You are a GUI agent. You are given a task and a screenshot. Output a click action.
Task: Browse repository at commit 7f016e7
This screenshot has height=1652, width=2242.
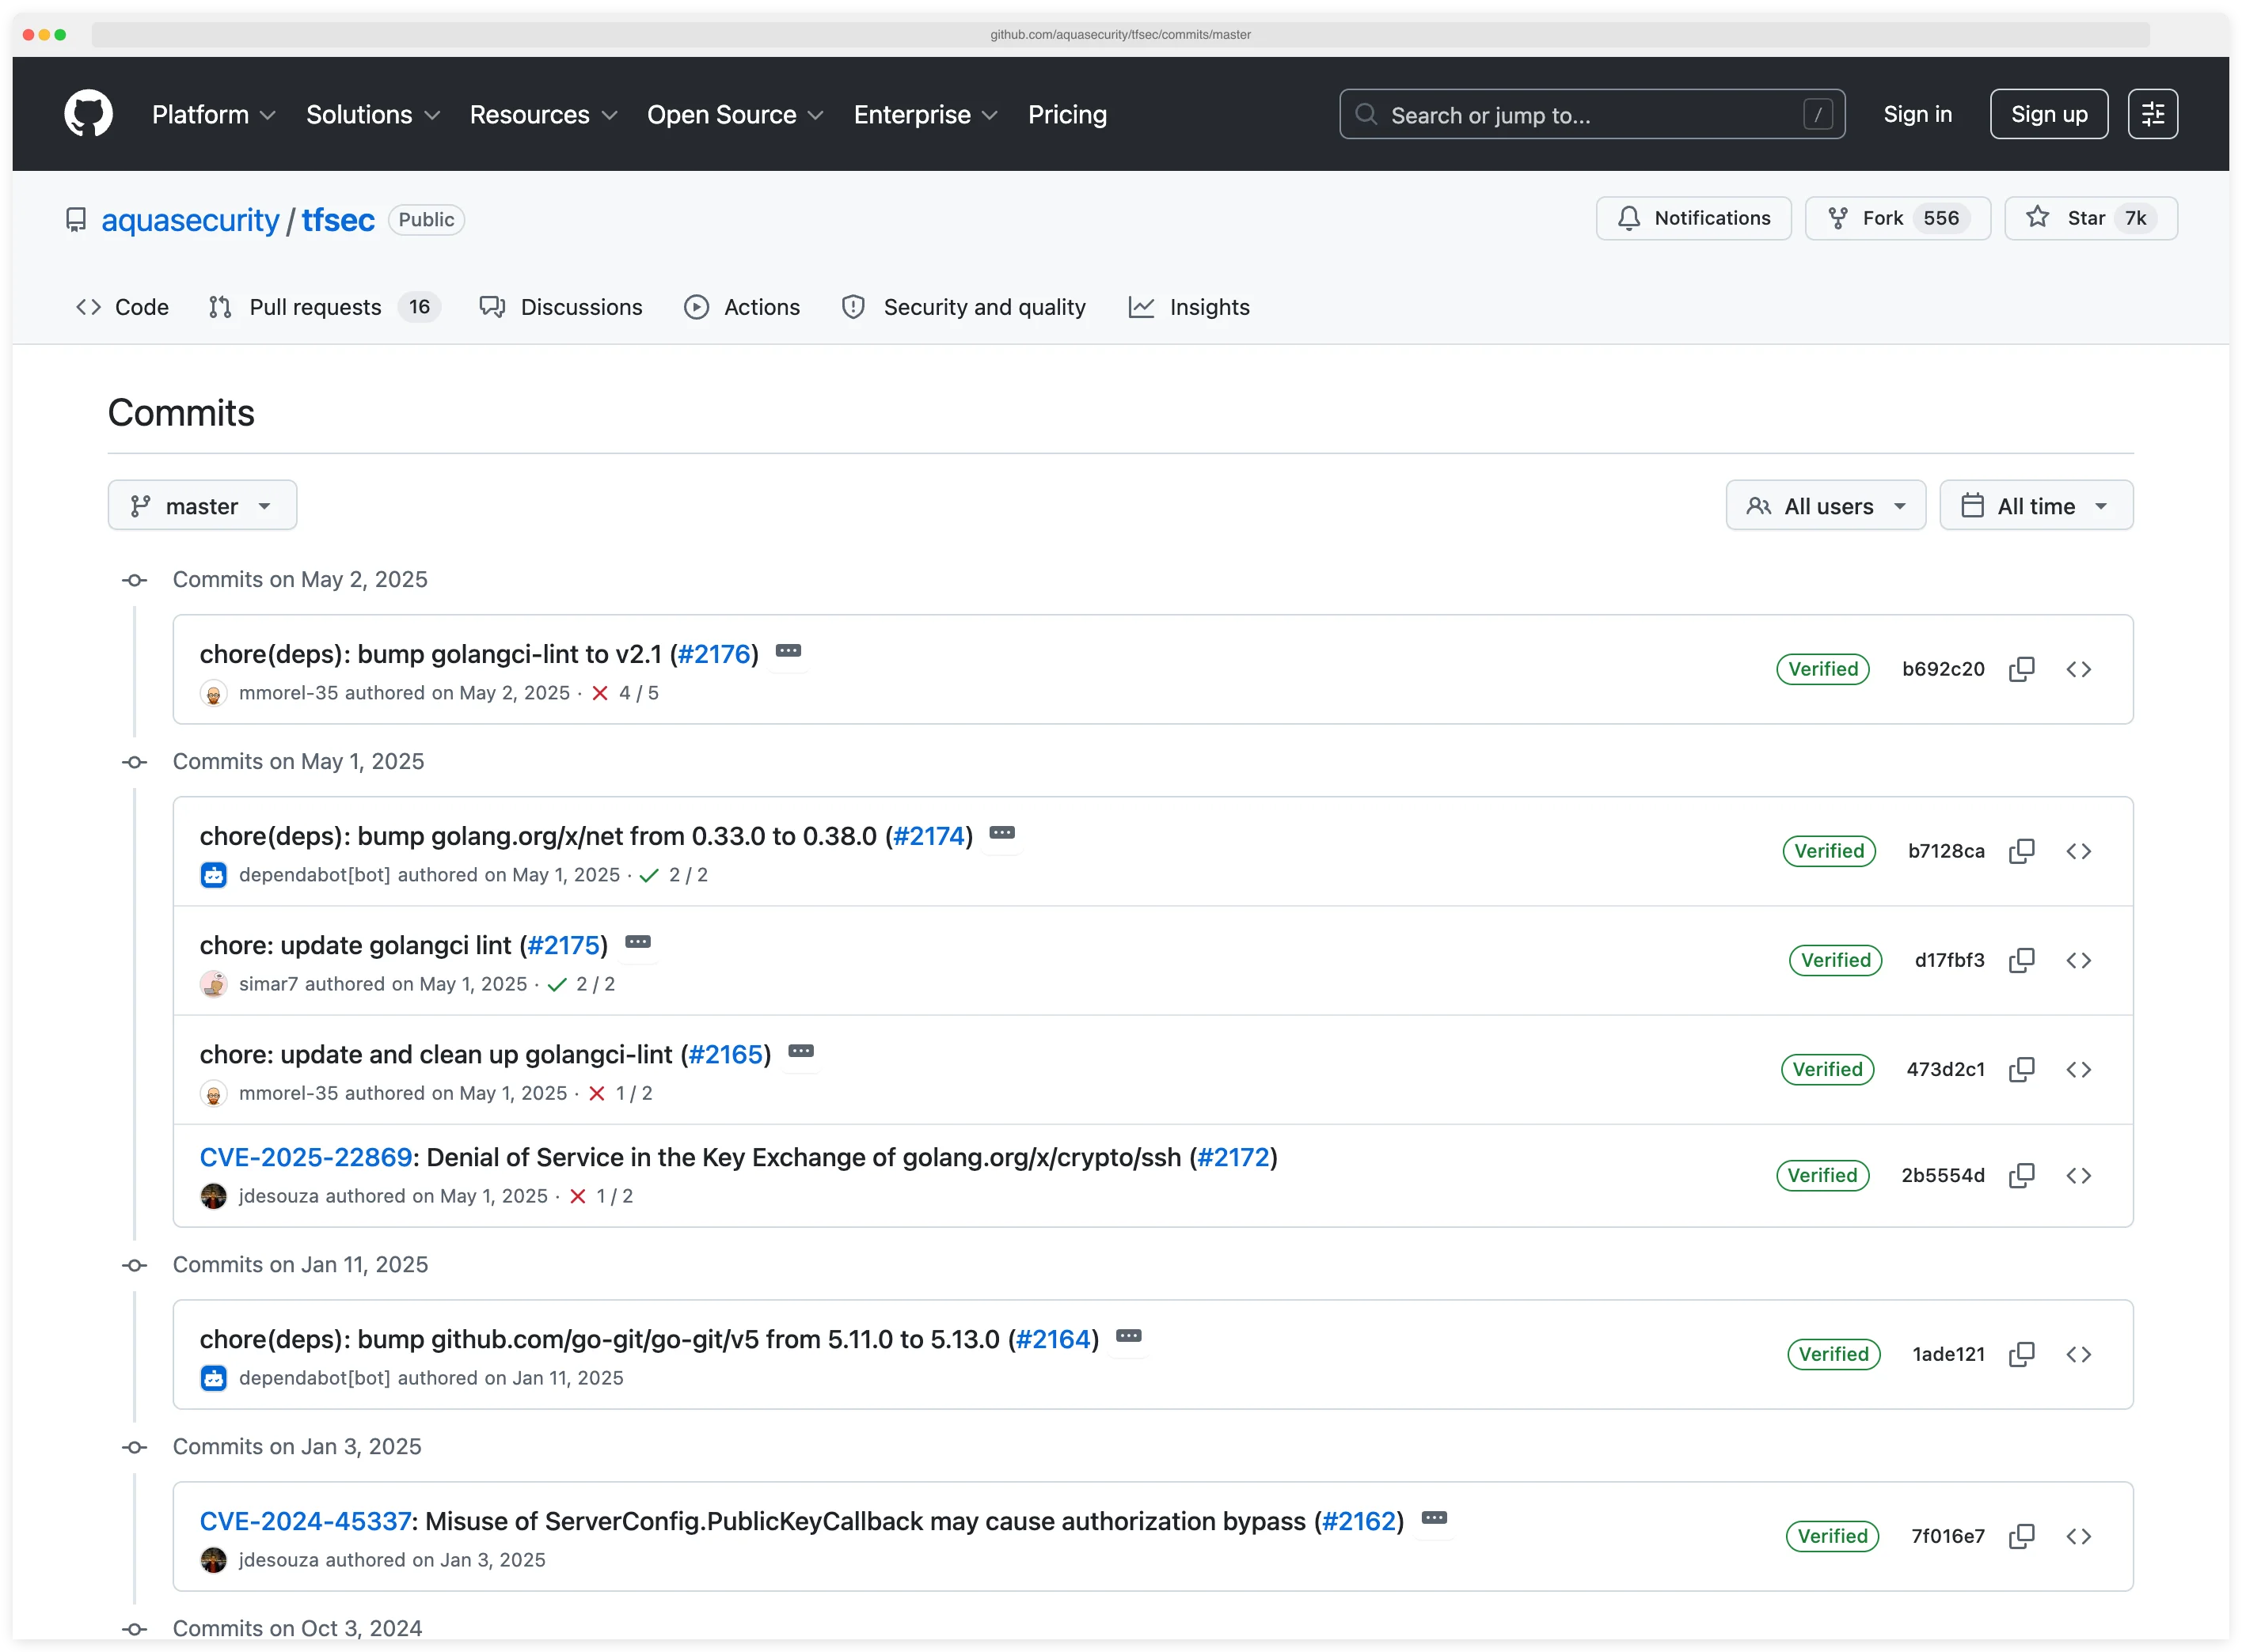tap(2078, 1536)
